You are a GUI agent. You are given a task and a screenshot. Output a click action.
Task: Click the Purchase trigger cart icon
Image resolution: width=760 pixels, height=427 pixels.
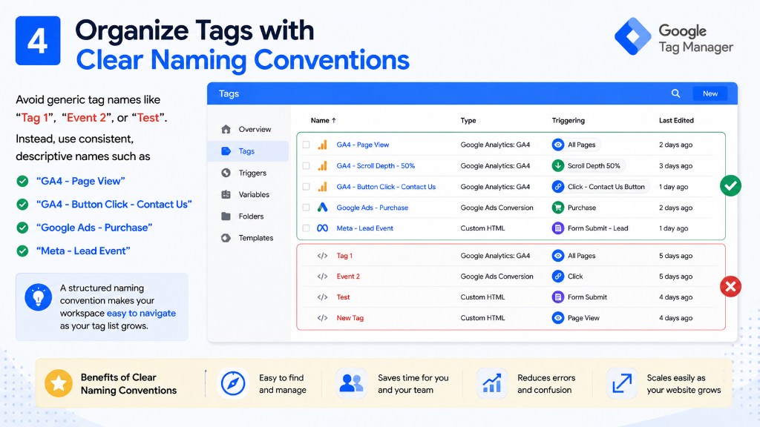(558, 208)
